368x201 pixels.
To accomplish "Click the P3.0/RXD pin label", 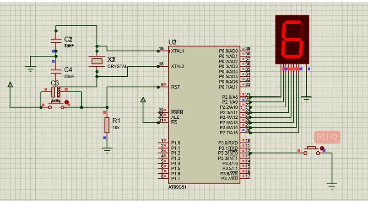I will (x=228, y=143).
